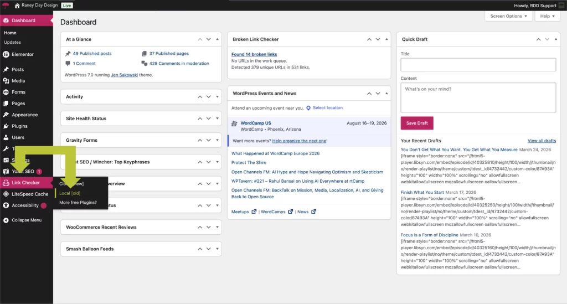Click the Save Draft button
567x304 pixels.
coord(417,123)
